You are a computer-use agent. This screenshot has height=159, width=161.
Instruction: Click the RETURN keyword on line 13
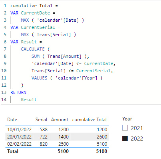click(x=18, y=92)
